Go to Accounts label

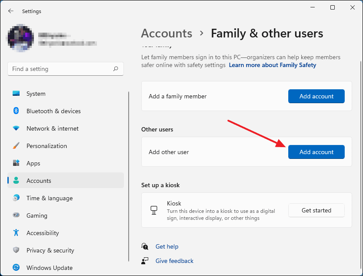[x=39, y=181]
